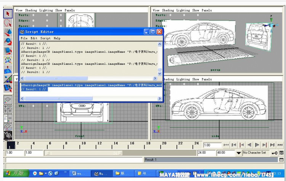Open Lighting menu of side viewport

183,79
